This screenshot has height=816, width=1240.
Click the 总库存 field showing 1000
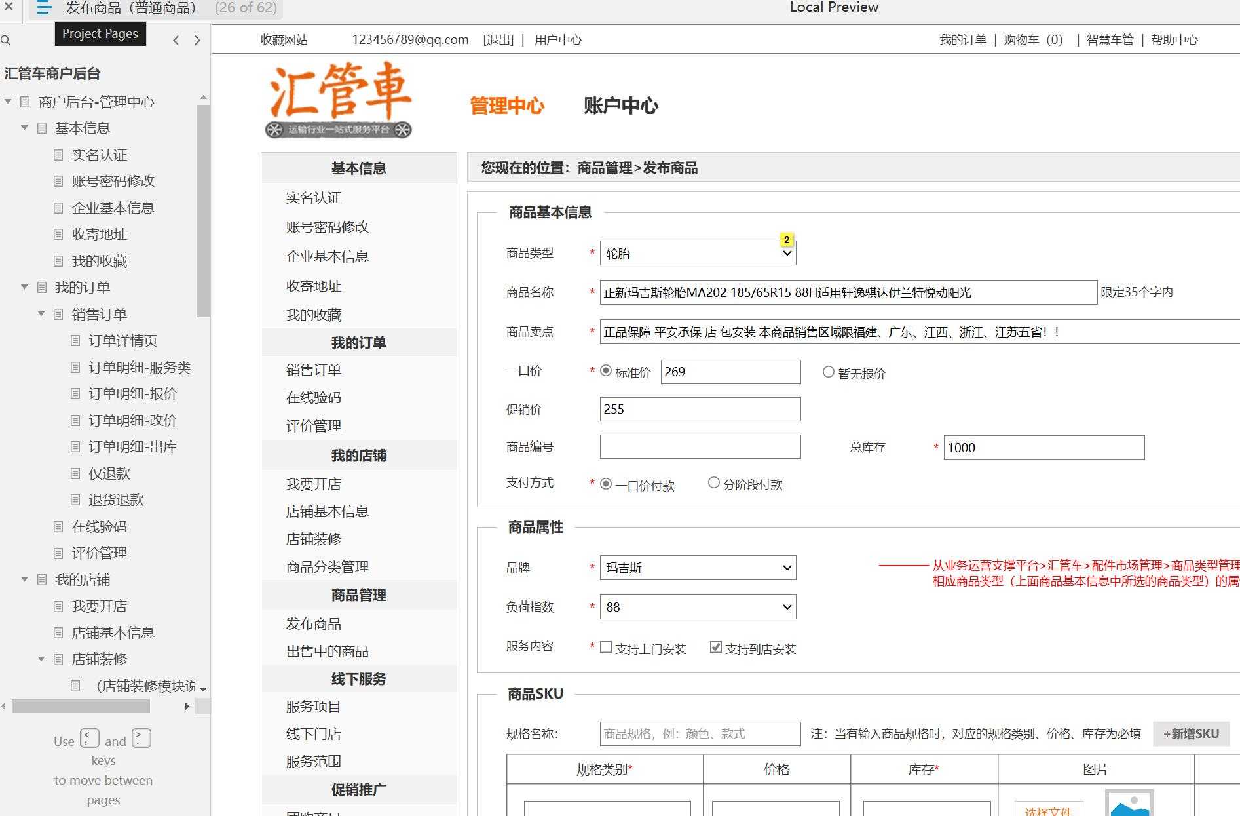tap(1044, 448)
